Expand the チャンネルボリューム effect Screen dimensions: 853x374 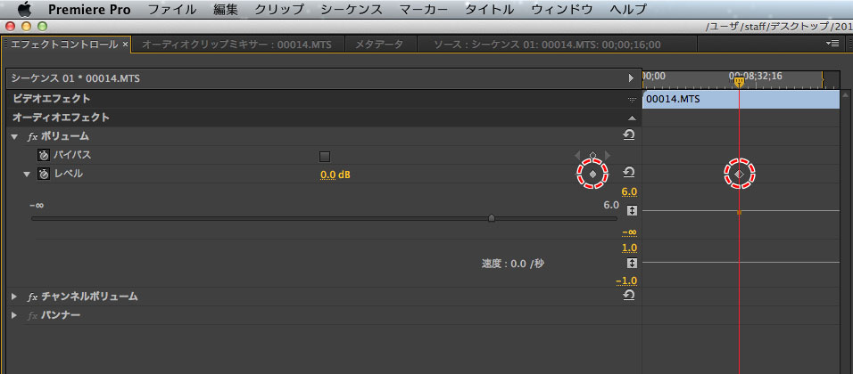coord(14,297)
